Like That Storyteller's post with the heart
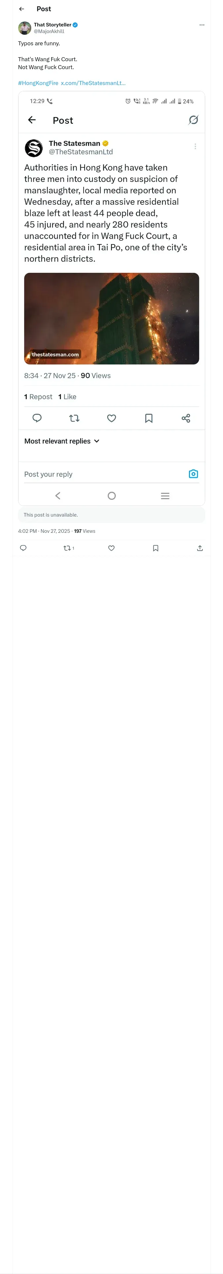Viewport: 223px width, 1274px height. click(x=111, y=548)
